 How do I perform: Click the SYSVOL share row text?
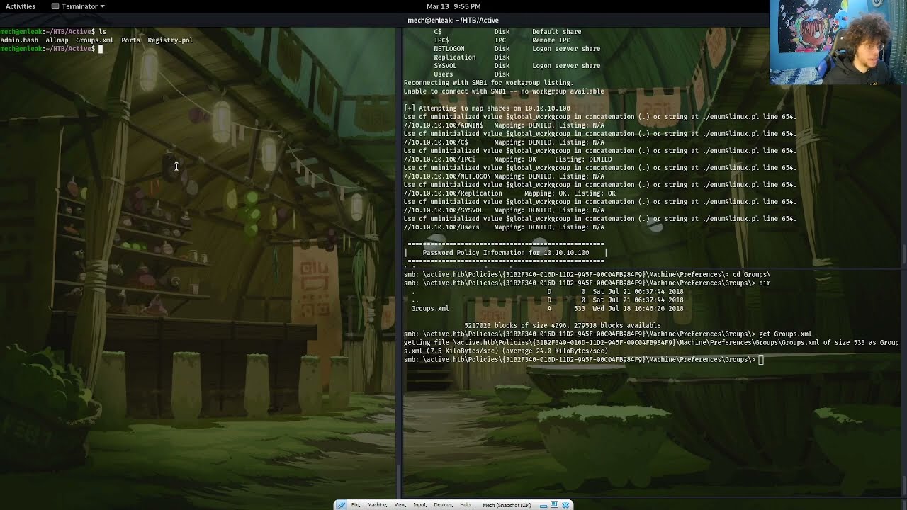click(x=517, y=66)
